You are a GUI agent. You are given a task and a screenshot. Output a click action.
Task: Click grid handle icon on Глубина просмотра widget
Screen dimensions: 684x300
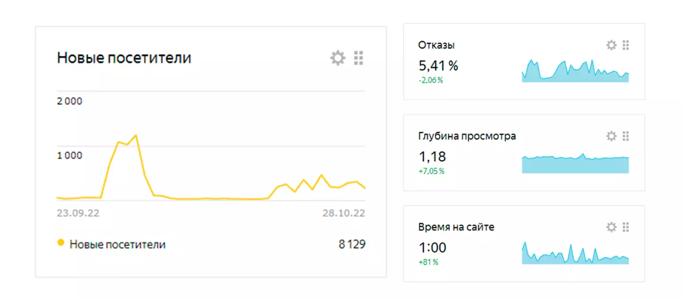[626, 136]
